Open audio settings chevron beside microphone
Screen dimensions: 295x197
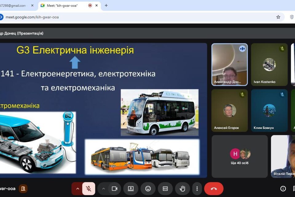coord(77,188)
